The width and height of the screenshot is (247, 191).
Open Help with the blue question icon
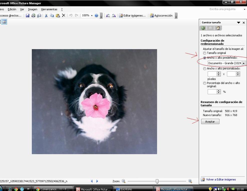pos(96,16)
